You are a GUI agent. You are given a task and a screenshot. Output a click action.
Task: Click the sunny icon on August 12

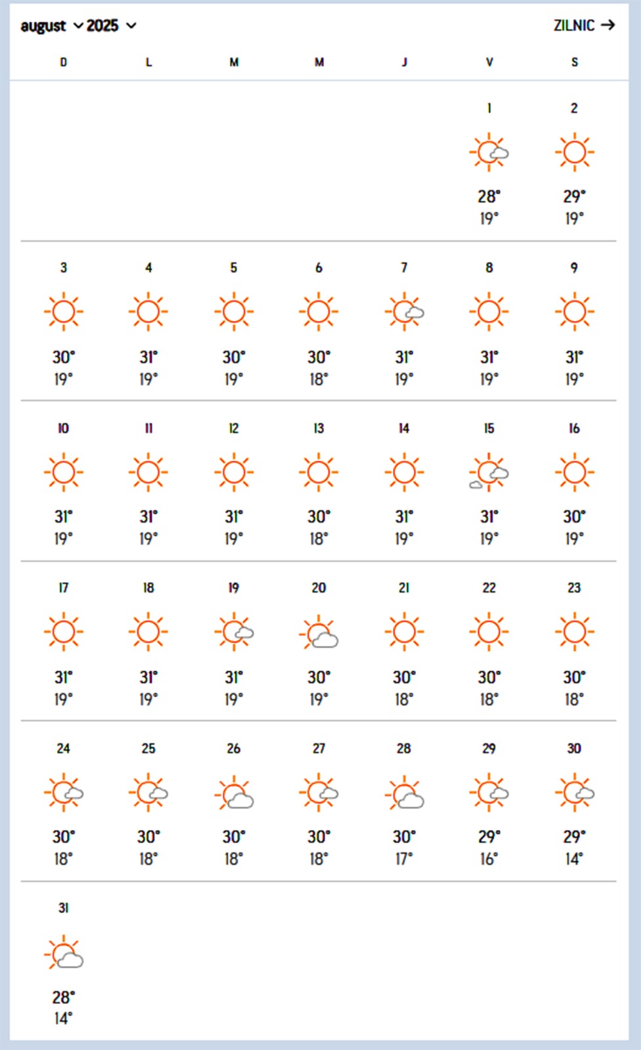pos(234,472)
